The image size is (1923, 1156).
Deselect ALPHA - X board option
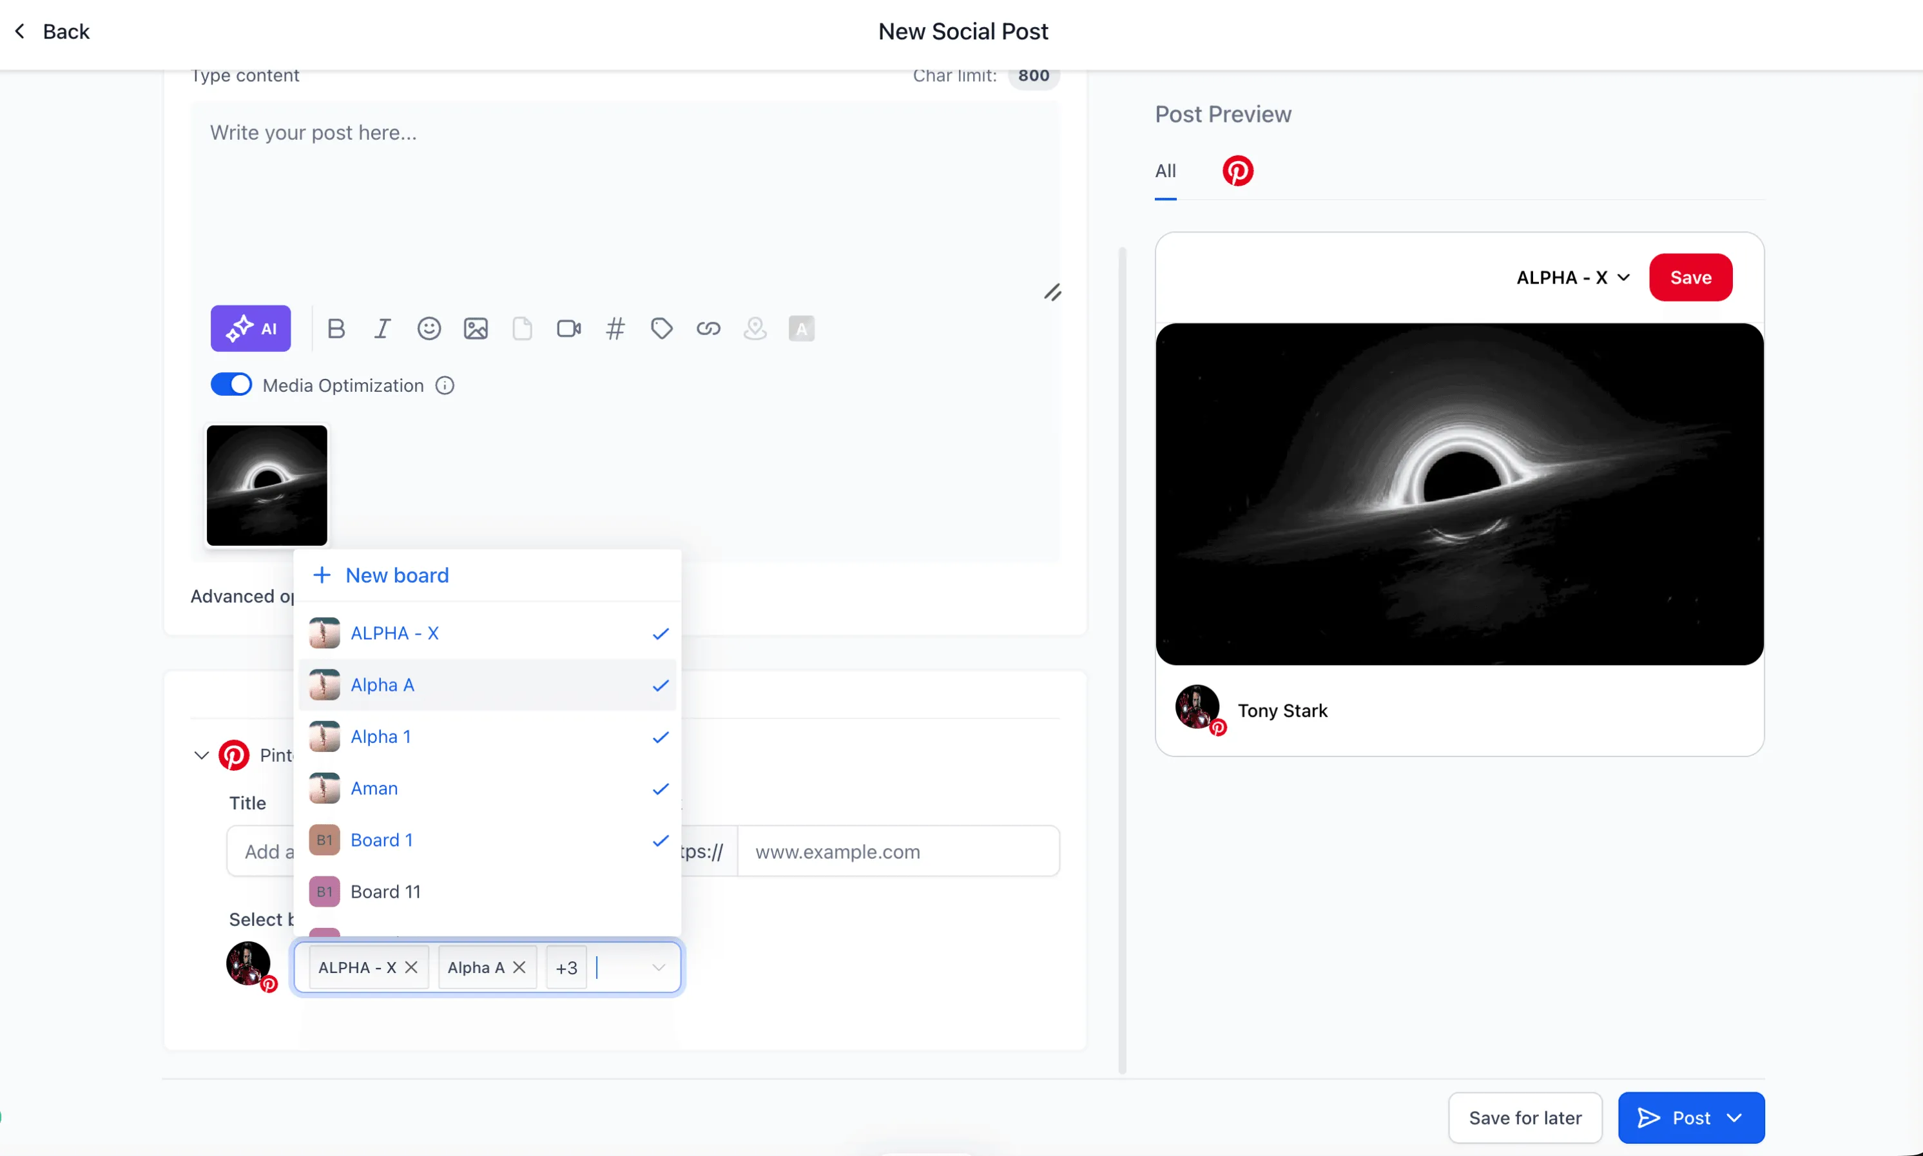pos(487,633)
